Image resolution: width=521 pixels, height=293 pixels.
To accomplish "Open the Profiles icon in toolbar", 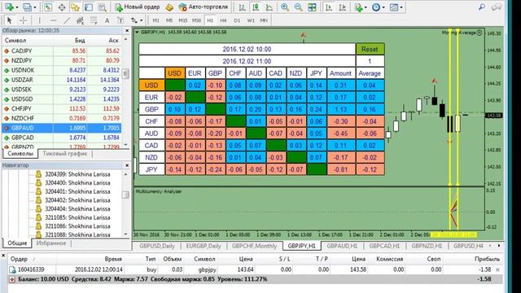I will (x=27, y=7).
